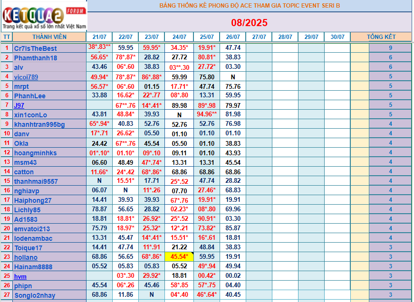This screenshot has height=302, width=414.
Task: Open the J97 member link
Action: 19,105
